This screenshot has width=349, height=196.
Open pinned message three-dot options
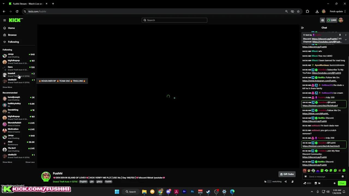[346, 35]
